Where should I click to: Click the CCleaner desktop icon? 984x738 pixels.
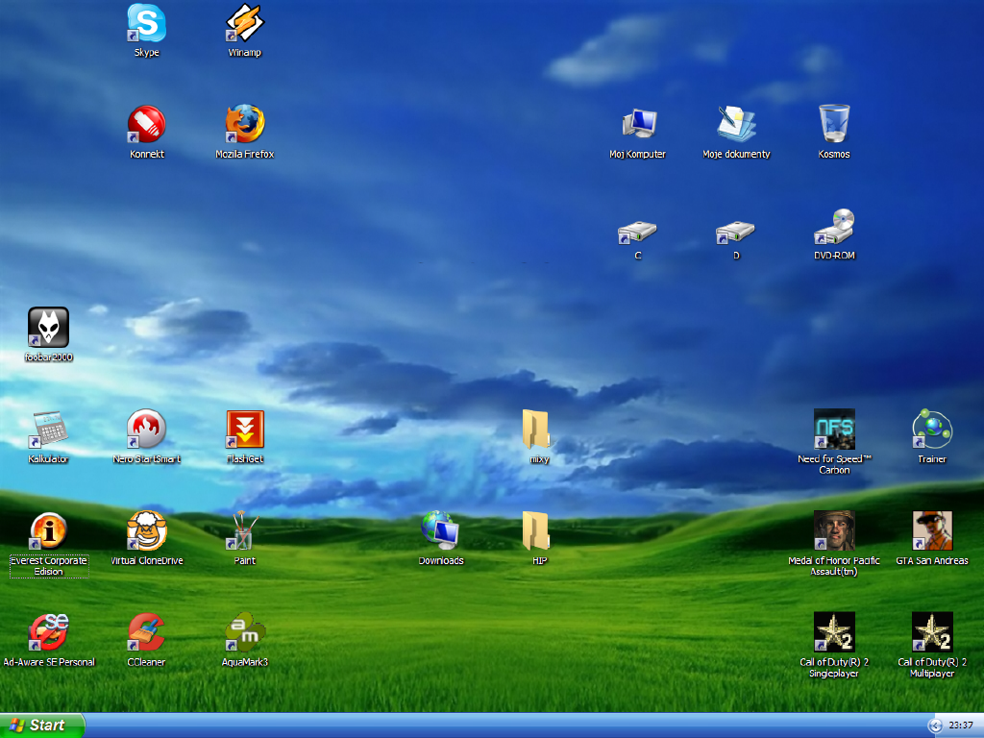pos(146,633)
